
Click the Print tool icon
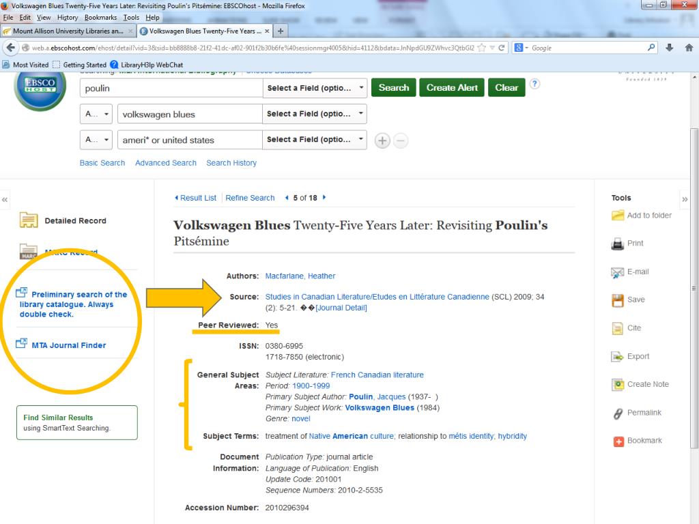[x=617, y=244]
